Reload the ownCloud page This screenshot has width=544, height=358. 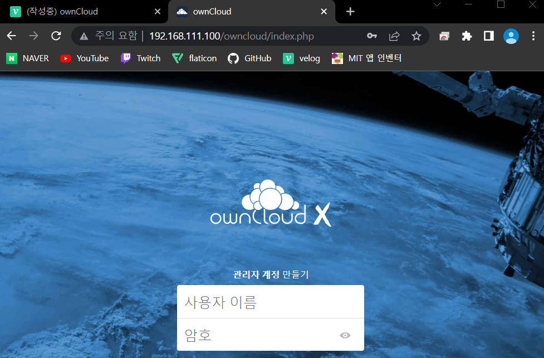[x=56, y=36]
